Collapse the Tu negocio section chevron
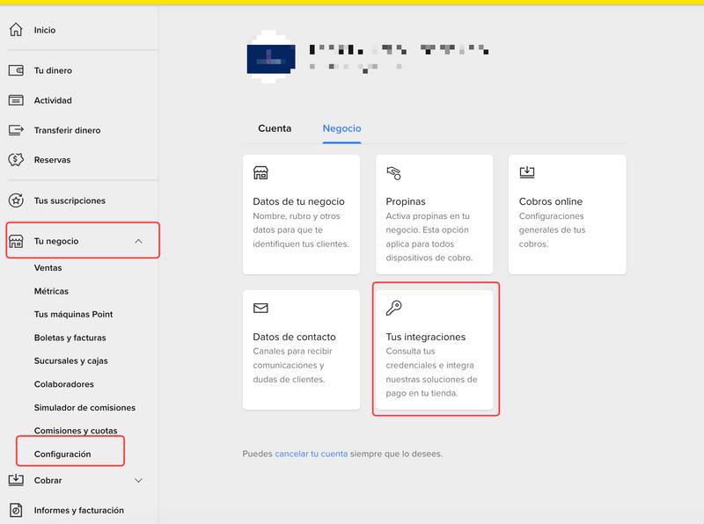704x524 pixels. (x=138, y=241)
